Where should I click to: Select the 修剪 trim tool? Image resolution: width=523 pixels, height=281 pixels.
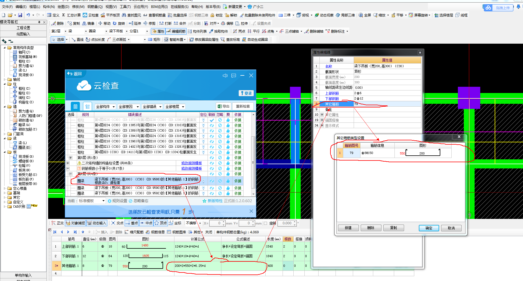pyautogui.click(x=149, y=23)
